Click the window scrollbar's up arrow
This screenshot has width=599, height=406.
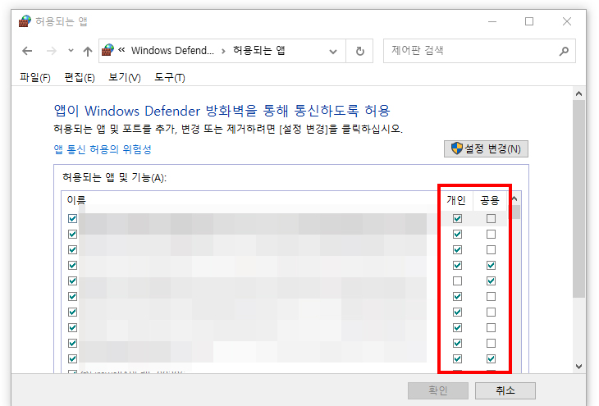[578, 94]
